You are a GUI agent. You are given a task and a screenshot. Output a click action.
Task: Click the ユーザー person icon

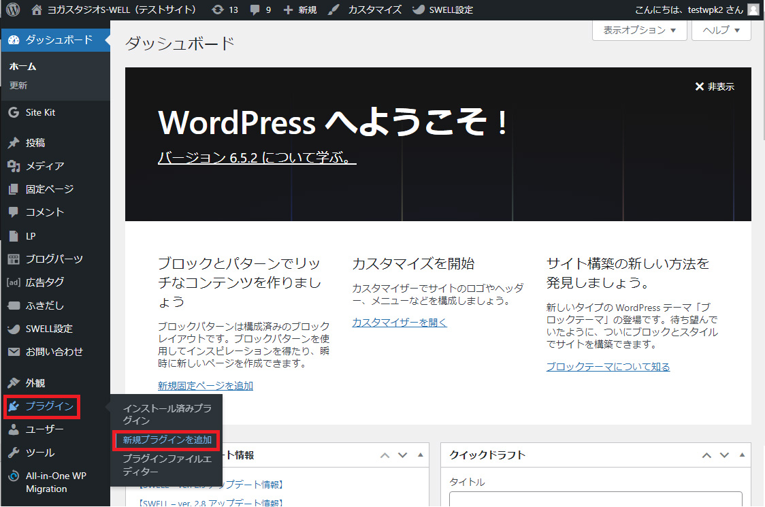14,429
